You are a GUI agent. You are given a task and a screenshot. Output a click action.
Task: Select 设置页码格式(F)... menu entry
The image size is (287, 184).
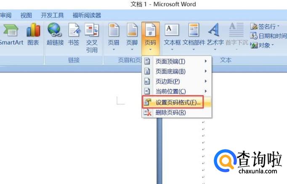tap(177, 102)
